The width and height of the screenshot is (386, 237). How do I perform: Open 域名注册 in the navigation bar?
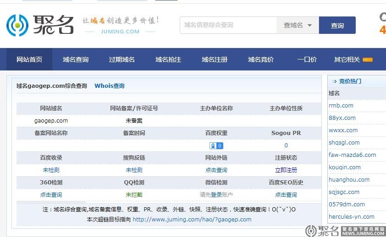tap(215, 59)
